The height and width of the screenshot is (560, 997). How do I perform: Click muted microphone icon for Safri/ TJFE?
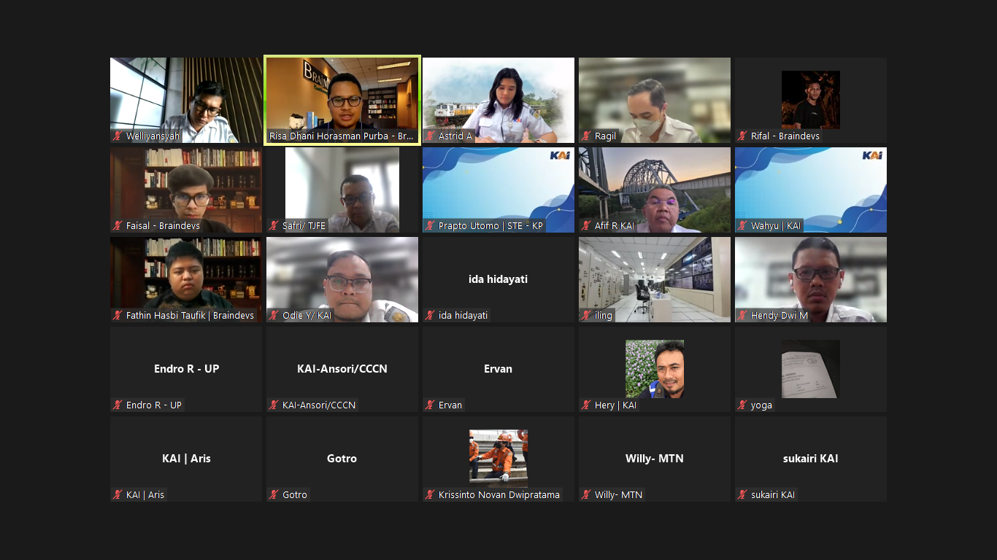coord(274,226)
